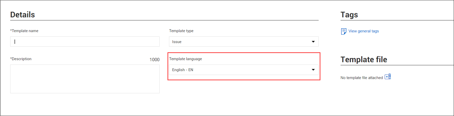Open the View general tags link
The width and height of the screenshot is (454, 116).
(364, 31)
